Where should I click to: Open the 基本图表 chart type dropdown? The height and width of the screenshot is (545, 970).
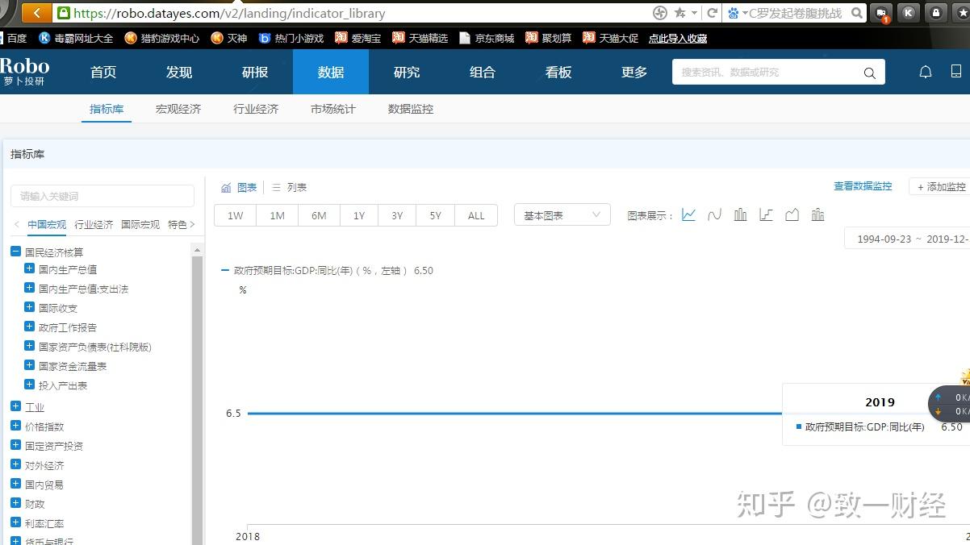[560, 214]
